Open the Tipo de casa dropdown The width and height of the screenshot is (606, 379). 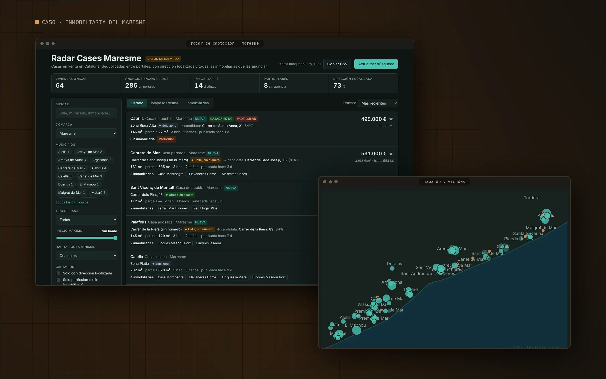pos(86,220)
